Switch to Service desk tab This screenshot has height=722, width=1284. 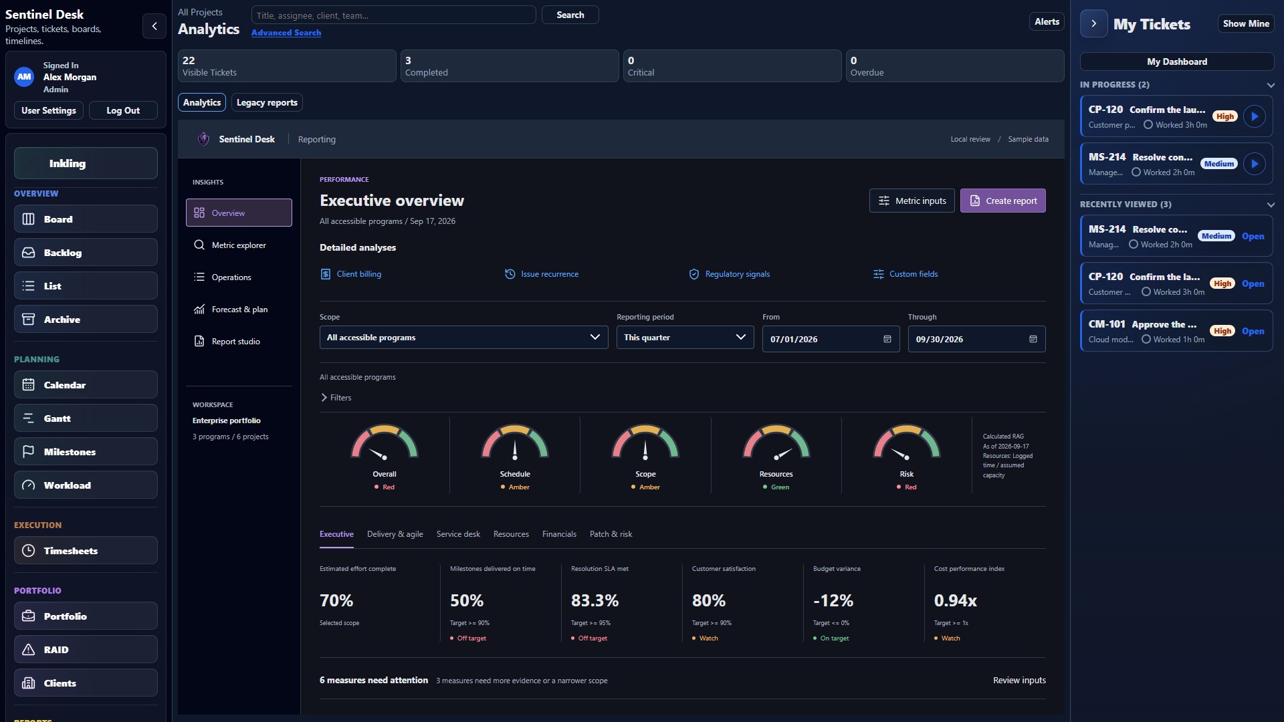pos(458,534)
